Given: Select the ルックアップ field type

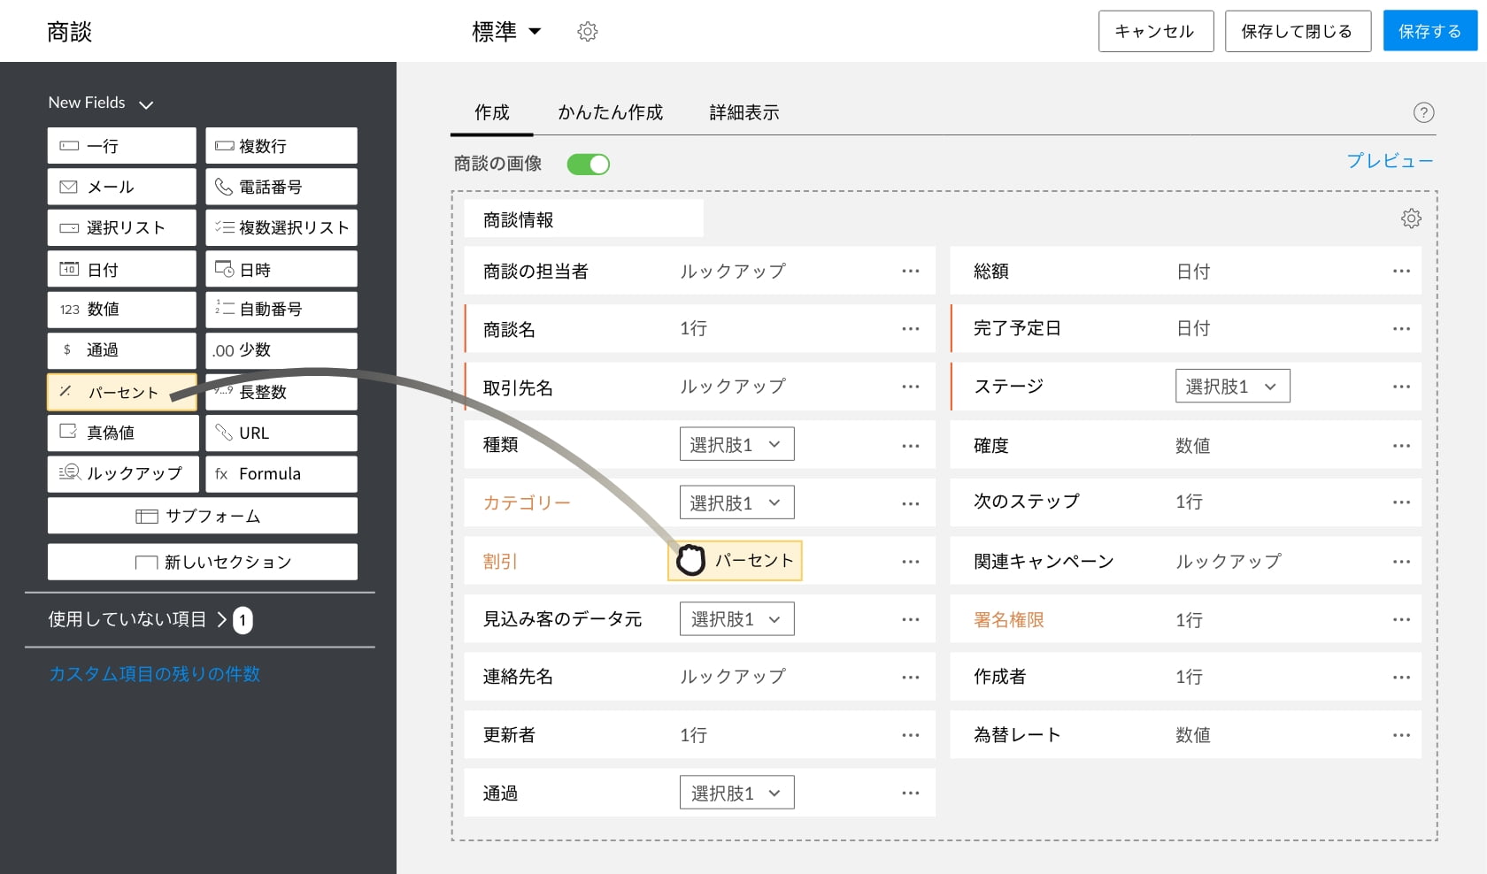Looking at the screenshot, I should (x=122, y=473).
